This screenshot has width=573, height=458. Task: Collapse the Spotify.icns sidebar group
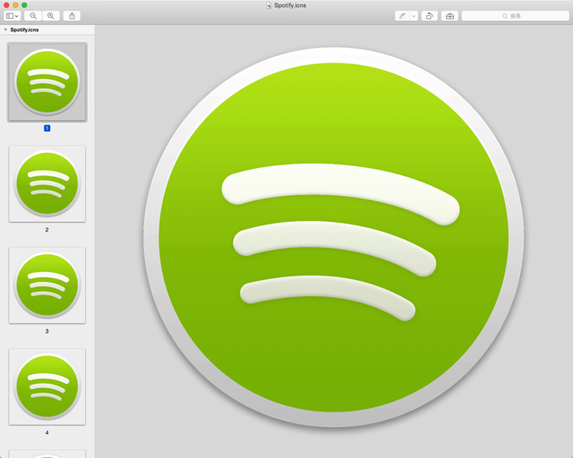click(5, 30)
